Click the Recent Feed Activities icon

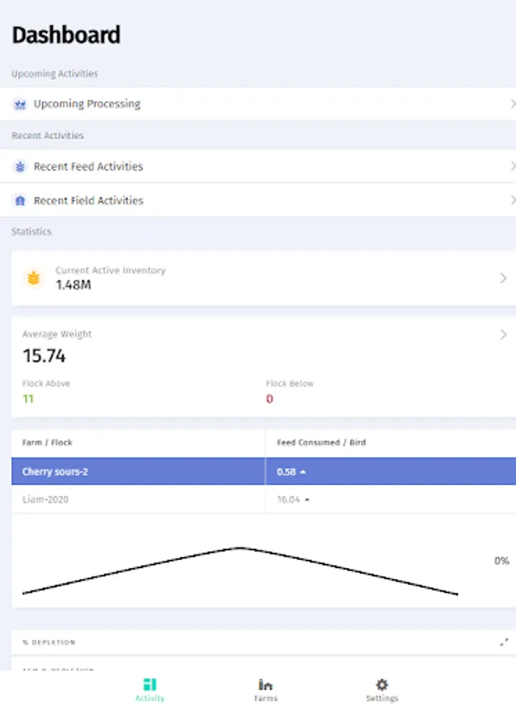point(20,166)
